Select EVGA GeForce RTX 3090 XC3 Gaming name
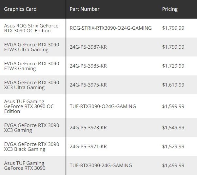This screenshot has width=197, height=175. click(x=31, y=128)
